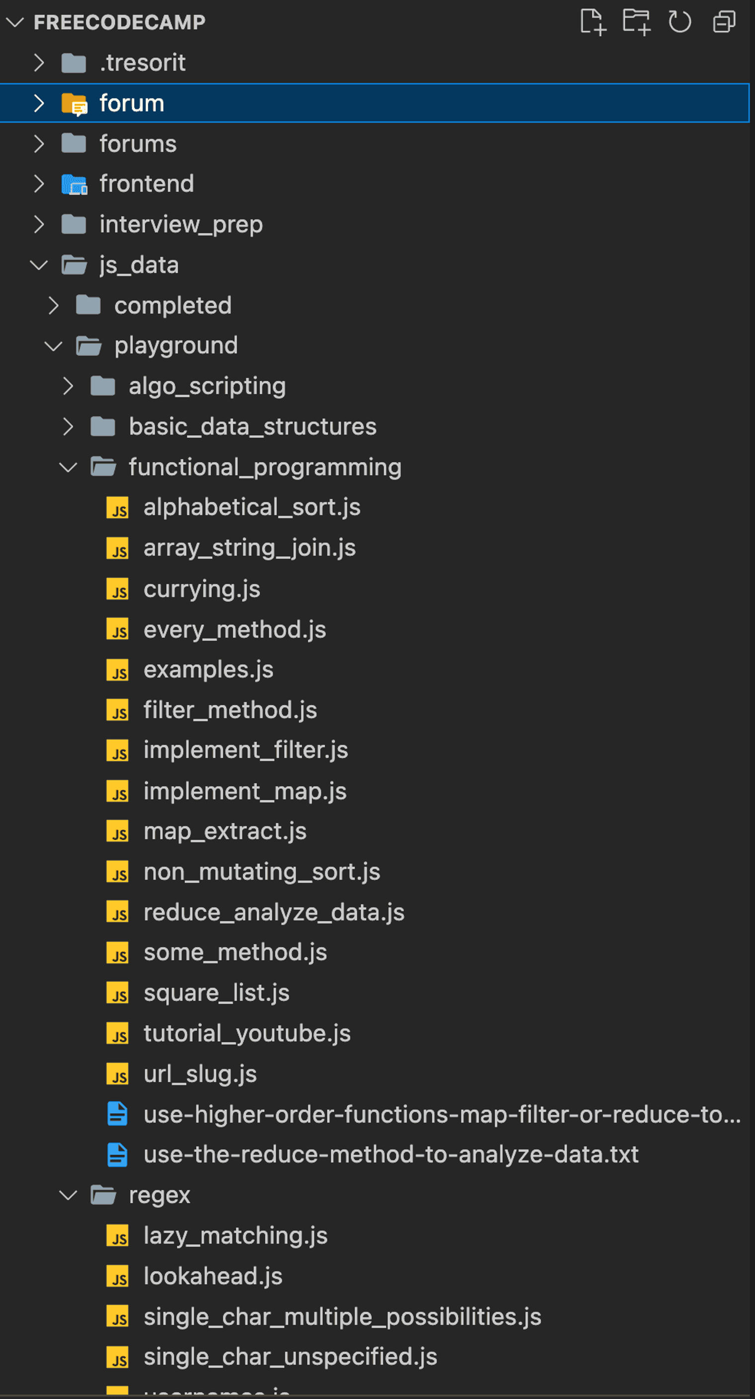Click the text file icon of use-higher-order-functions file
Image resolution: width=755 pixels, height=1399 pixels.
point(118,1114)
